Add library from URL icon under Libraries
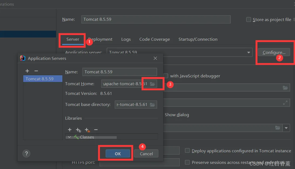 [78, 130]
